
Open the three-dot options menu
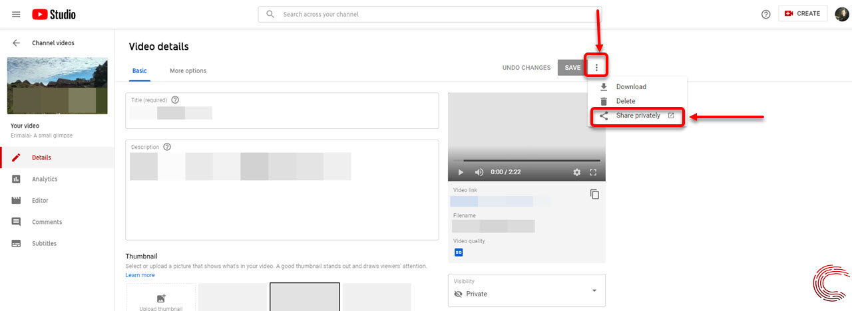597,68
